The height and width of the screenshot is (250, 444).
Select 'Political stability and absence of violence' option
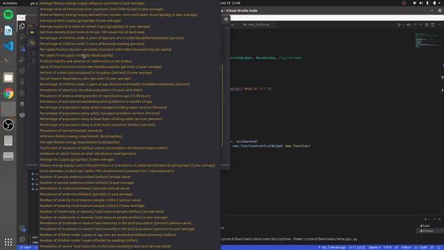coord(86,61)
